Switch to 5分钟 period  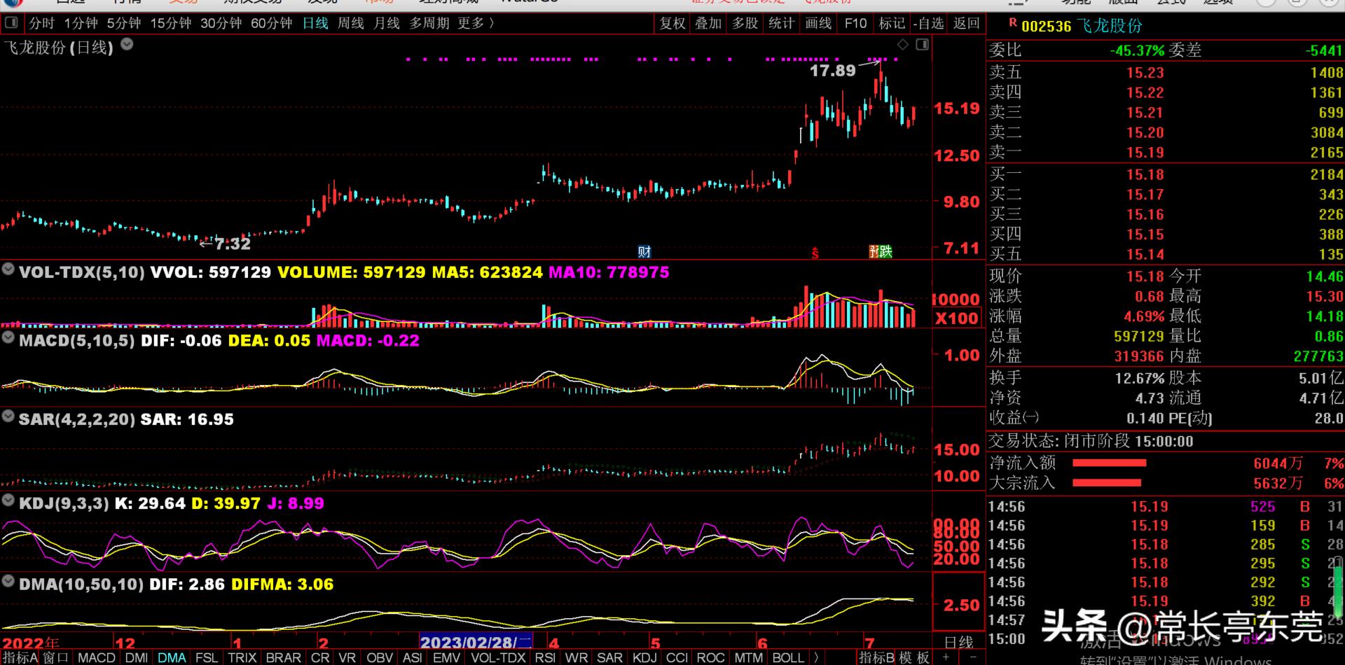point(124,23)
